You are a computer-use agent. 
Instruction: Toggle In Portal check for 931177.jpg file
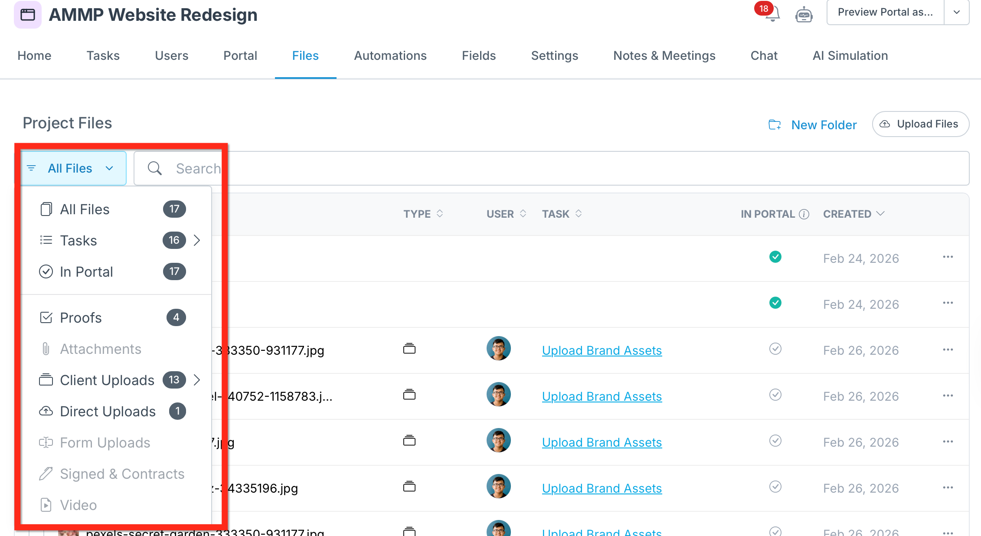(775, 349)
